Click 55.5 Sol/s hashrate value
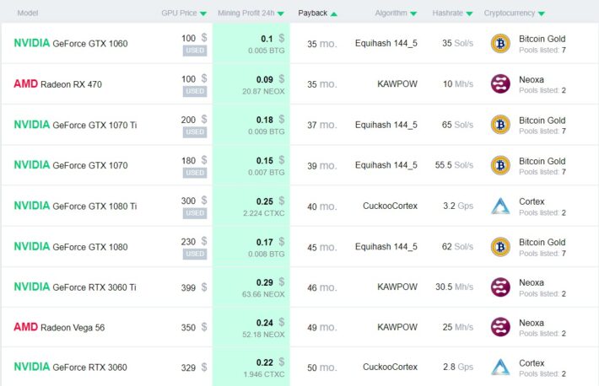Screen dimensions: 599x386 click(x=454, y=165)
